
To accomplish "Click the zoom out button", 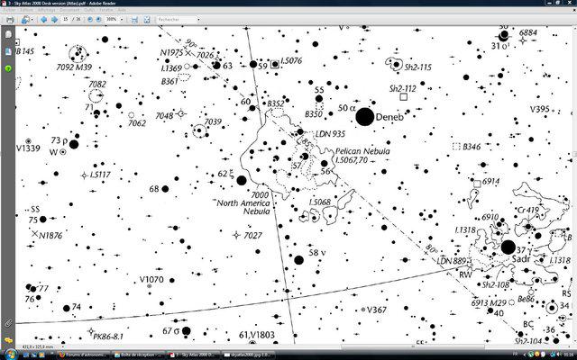I will pos(90,20).
